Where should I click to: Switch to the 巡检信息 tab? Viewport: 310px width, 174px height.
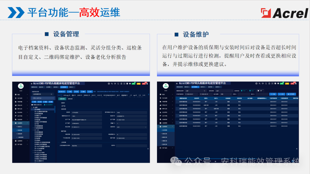[x=70, y=98]
